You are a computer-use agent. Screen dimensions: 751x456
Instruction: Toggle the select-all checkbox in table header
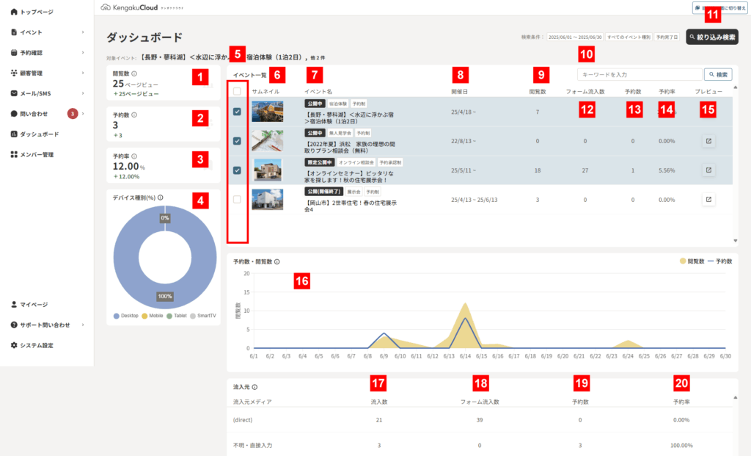tap(237, 92)
